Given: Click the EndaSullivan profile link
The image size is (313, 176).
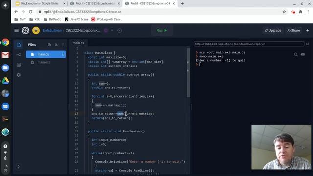Looking at the screenshot, I should click(x=52, y=30).
